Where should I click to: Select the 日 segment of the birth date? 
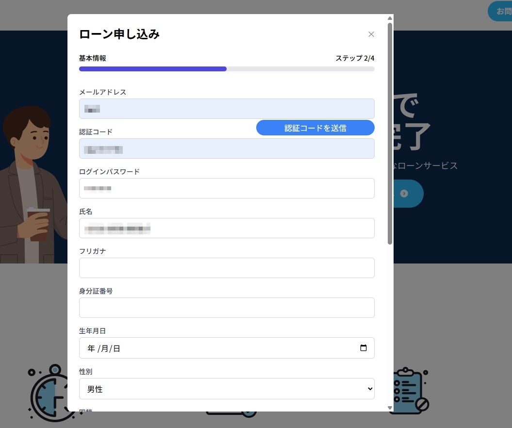[x=116, y=348]
